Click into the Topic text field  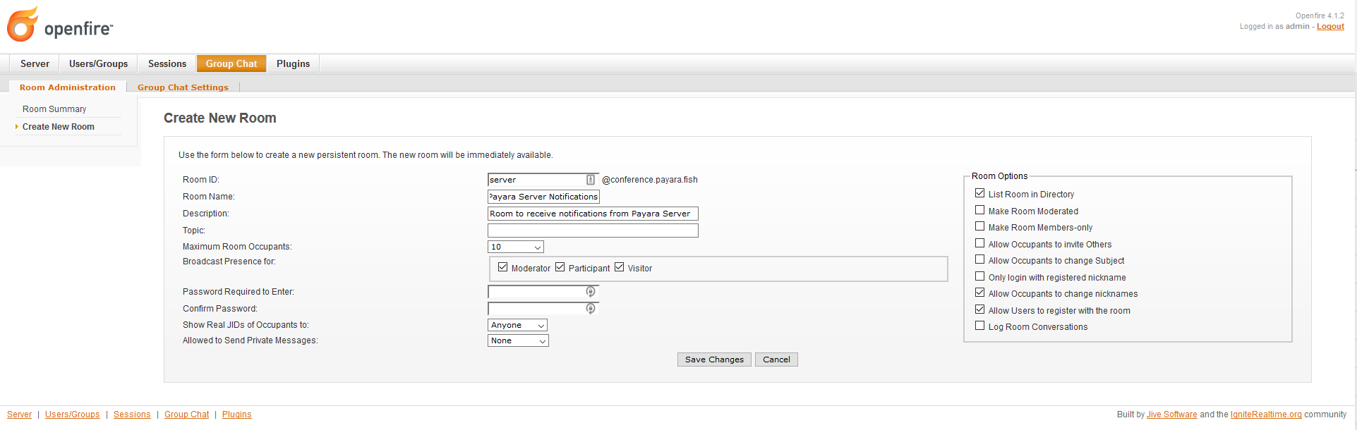pos(593,231)
